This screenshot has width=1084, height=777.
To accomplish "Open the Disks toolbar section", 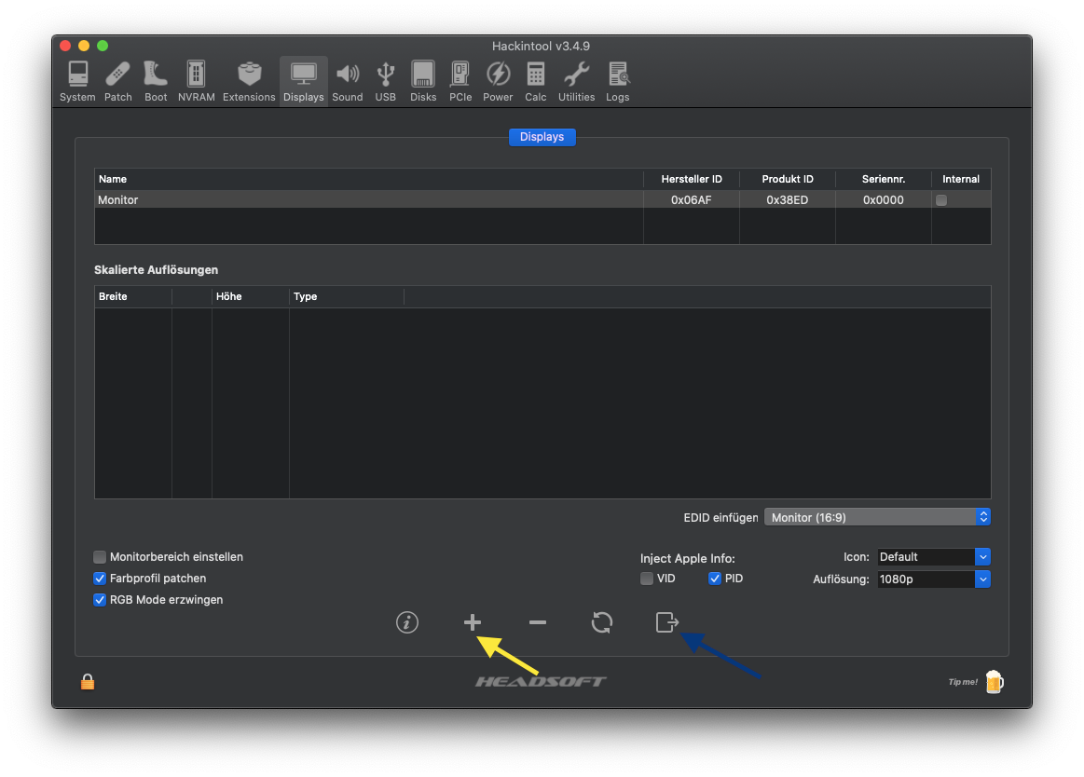I will (423, 82).
